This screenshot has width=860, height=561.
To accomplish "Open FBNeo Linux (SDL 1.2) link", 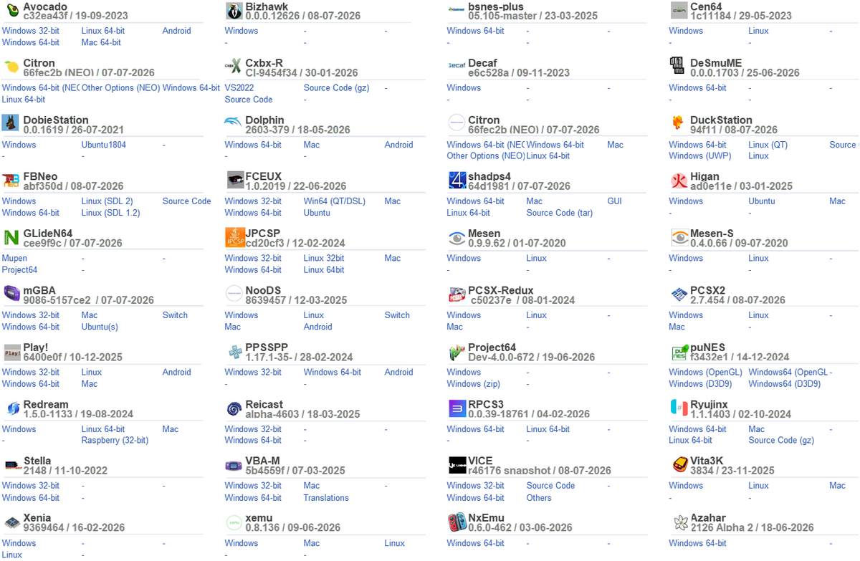I will pos(110,213).
